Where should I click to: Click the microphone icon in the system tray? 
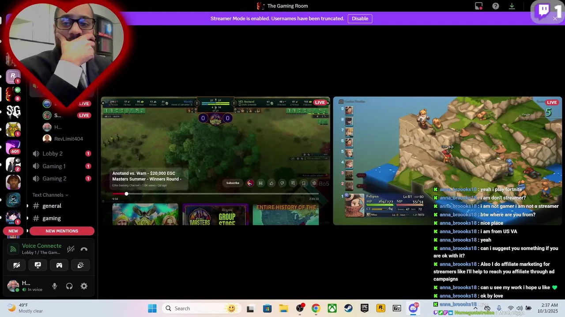499,308
